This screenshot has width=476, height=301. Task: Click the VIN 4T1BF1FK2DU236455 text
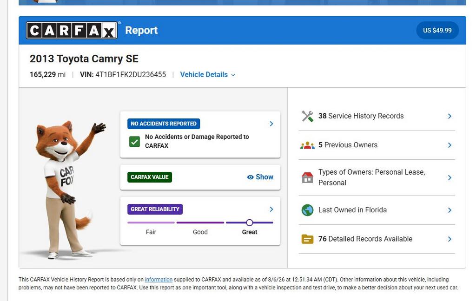pos(123,75)
